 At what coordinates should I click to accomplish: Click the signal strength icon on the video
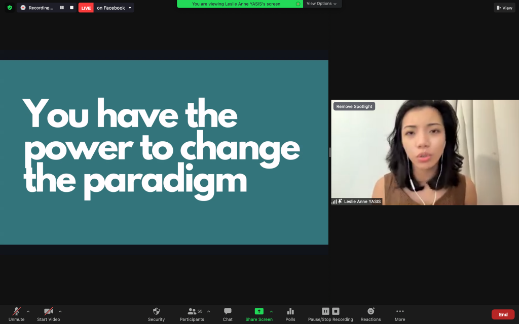[x=334, y=201]
